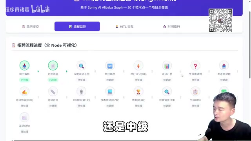The height and width of the screenshot is (141, 251).
Task: Click the 笔试评分 ruler icon
Action: (53, 92)
